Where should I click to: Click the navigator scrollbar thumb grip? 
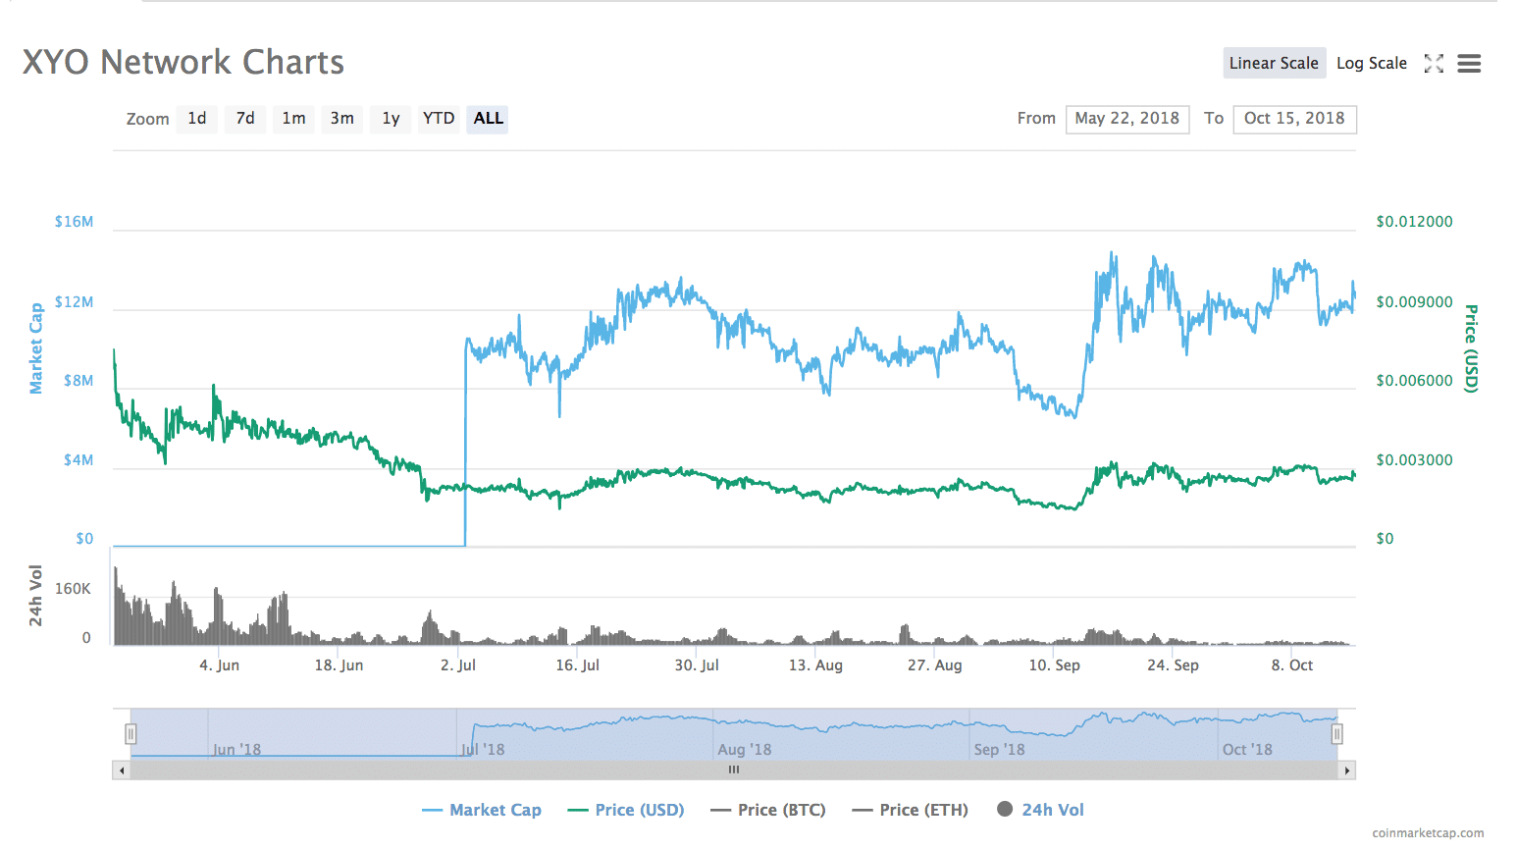point(734,770)
